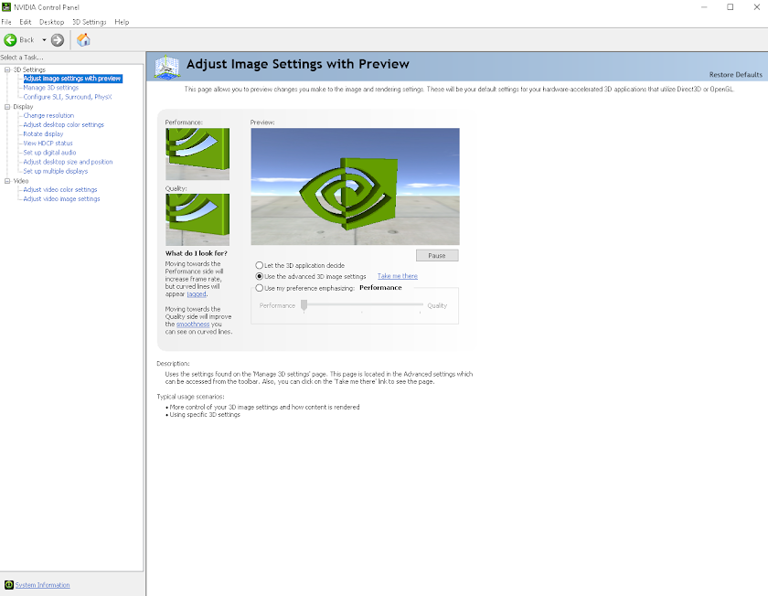
Task: Open Adjust desktop color settings
Action: point(64,125)
